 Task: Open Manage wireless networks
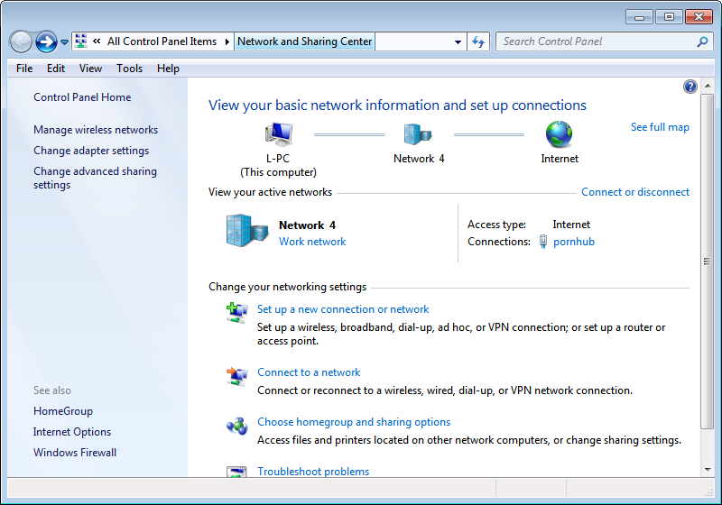(x=96, y=130)
